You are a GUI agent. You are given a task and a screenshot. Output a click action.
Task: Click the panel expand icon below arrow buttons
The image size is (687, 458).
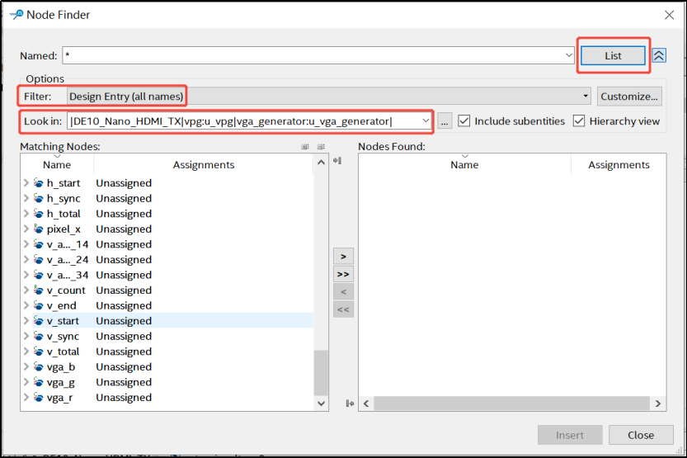tap(350, 404)
